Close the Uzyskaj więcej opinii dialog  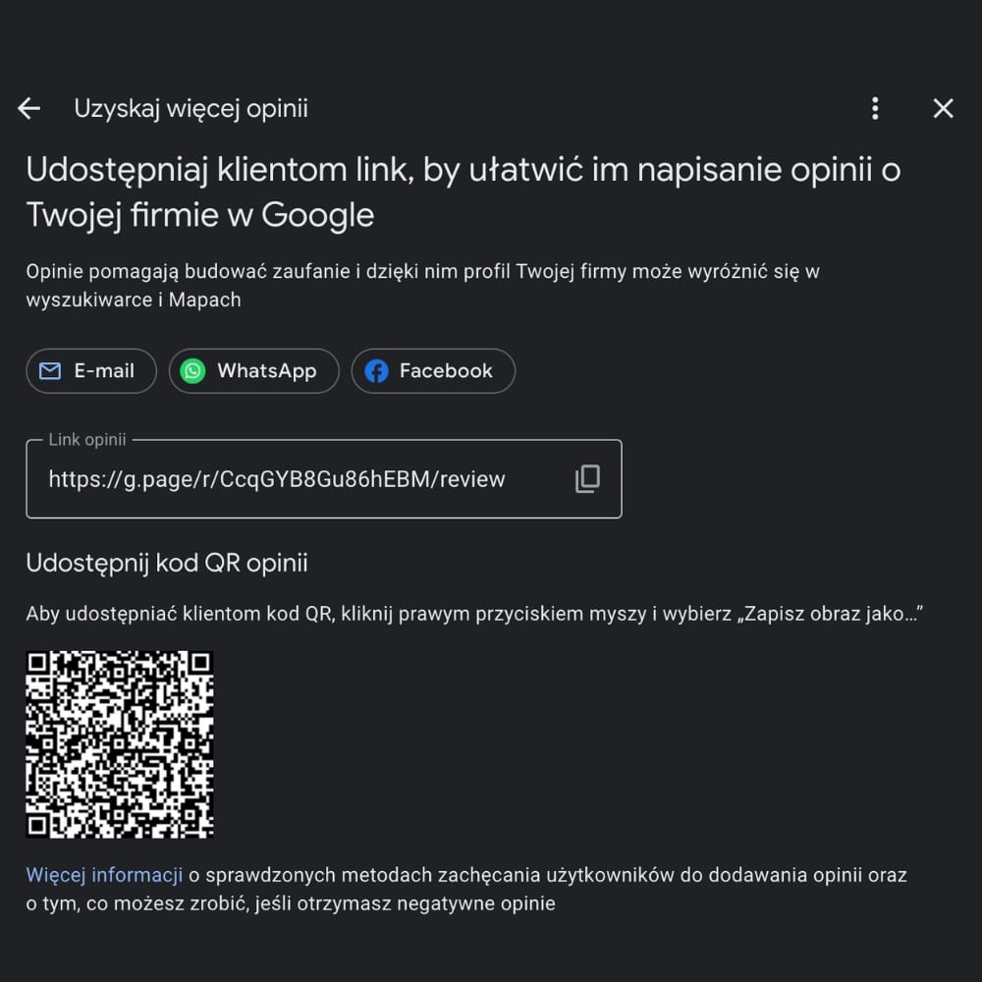click(943, 108)
